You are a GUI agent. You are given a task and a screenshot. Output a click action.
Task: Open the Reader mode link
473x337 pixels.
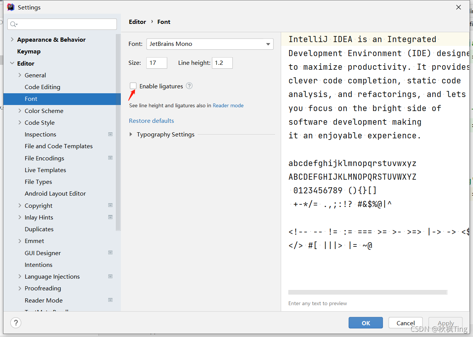click(228, 106)
